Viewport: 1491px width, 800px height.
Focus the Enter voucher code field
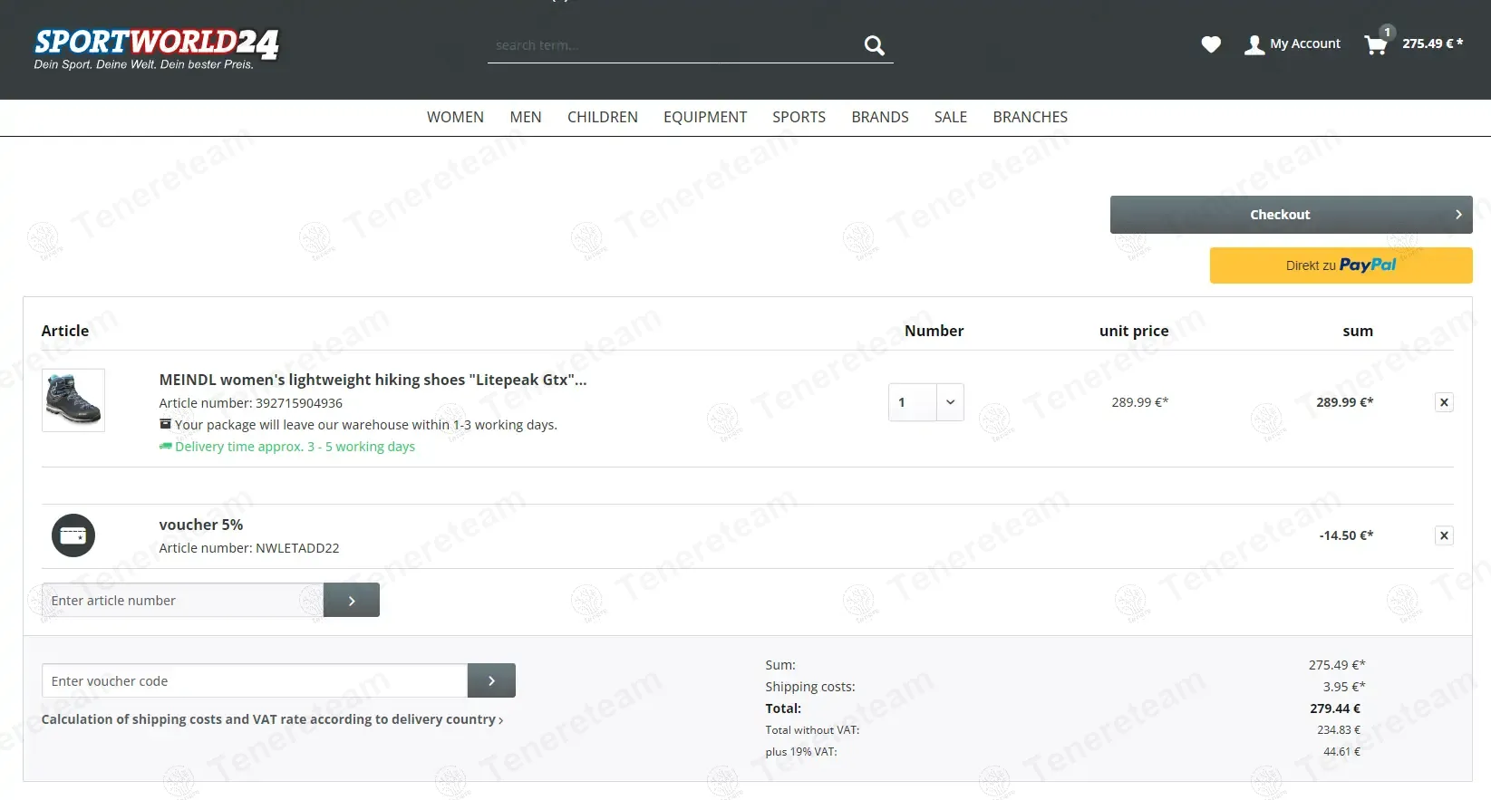(255, 680)
